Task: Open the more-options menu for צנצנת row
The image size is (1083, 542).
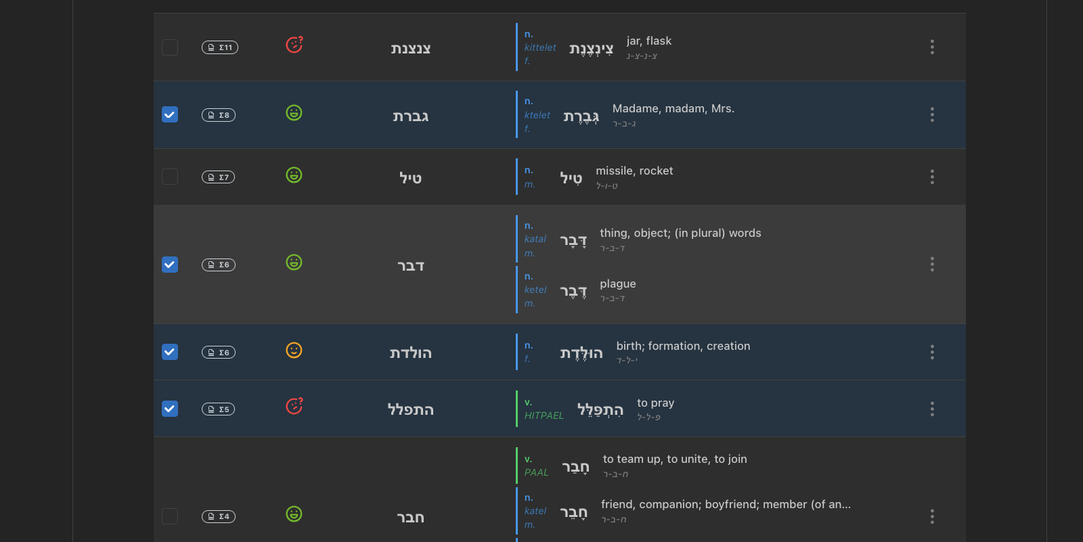Action: pyautogui.click(x=932, y=47)
